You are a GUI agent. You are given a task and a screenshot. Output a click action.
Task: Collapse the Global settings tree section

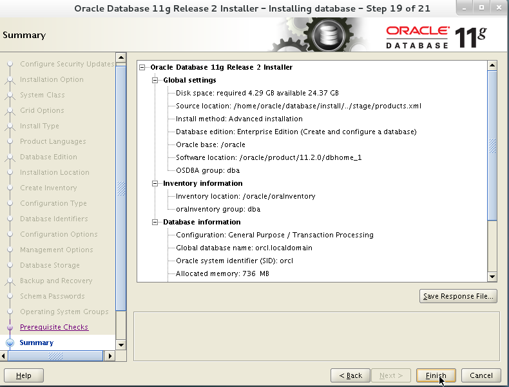155,80
